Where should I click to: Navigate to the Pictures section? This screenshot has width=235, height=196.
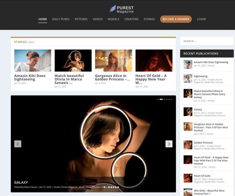[x=81, y=19]
